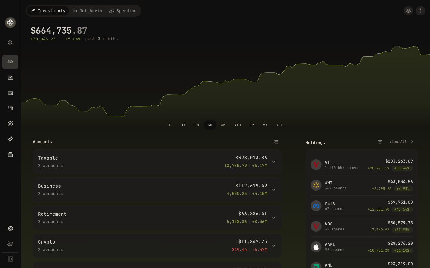Click the Accounts list layout icon
The image size is (430, 268).
pos(276,142)
